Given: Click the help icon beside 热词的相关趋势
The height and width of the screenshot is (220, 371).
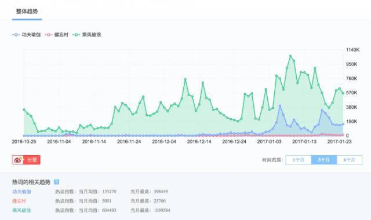Looking at the screenshot, I should click(57, 182).
